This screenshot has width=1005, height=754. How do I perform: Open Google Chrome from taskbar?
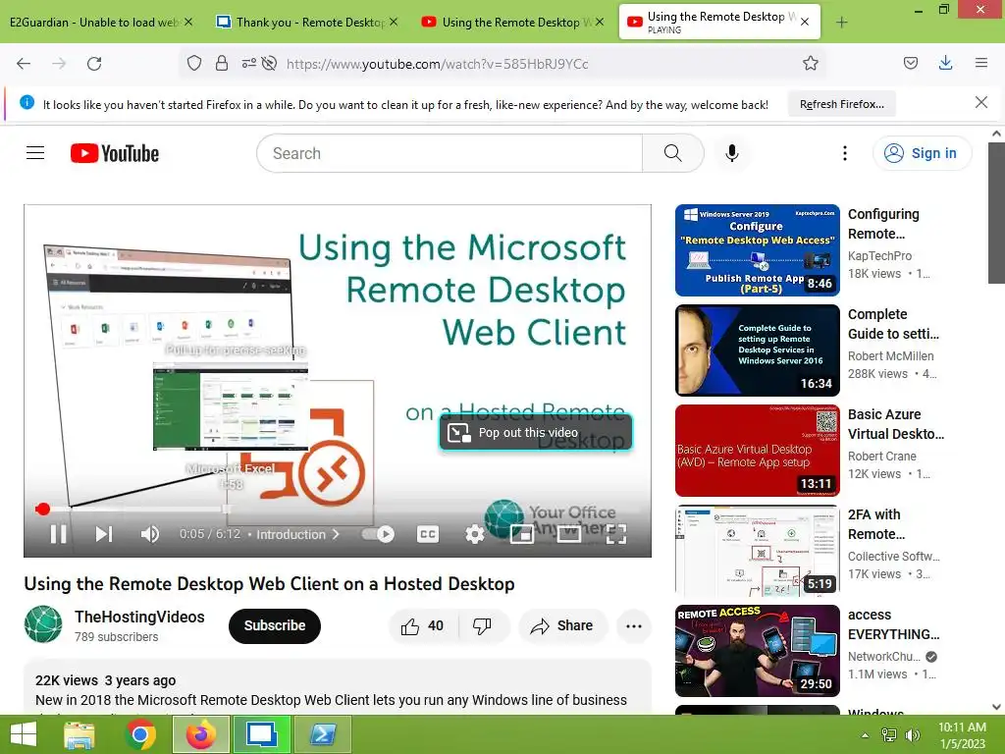point(140,734)
